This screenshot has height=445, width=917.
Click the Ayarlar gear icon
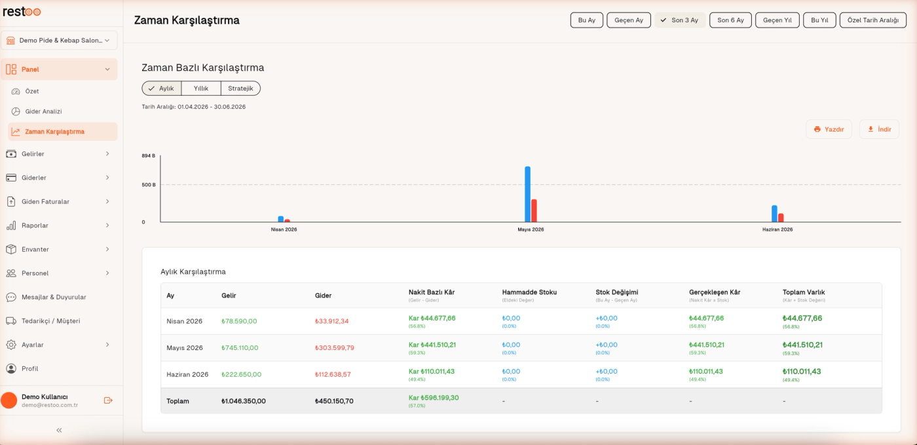click(x=10, y=345)
